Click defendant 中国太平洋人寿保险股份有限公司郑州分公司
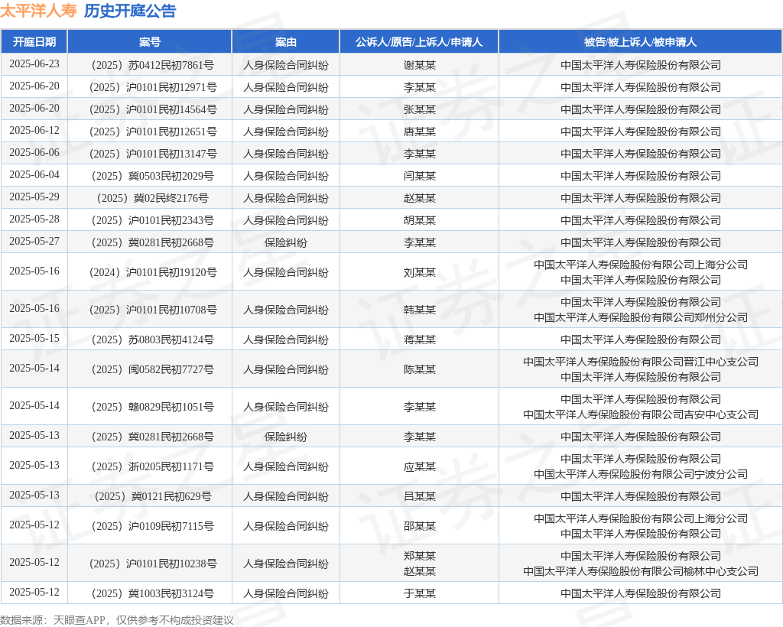Image resolution: width=783 pixels, height=627 pixels. (640, 317)
